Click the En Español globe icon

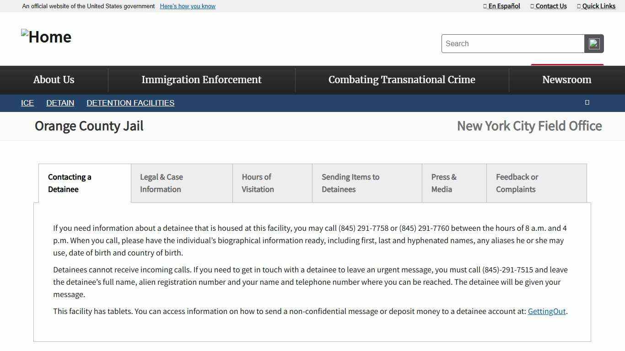point(485,6)
